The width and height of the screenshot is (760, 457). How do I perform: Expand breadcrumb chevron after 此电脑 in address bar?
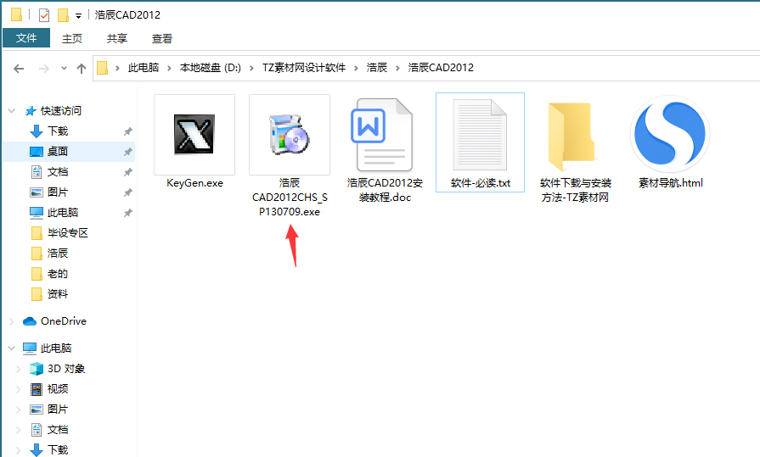169,69
